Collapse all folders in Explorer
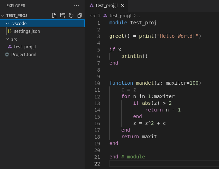219x169 pixels. (x=80, y=16)
